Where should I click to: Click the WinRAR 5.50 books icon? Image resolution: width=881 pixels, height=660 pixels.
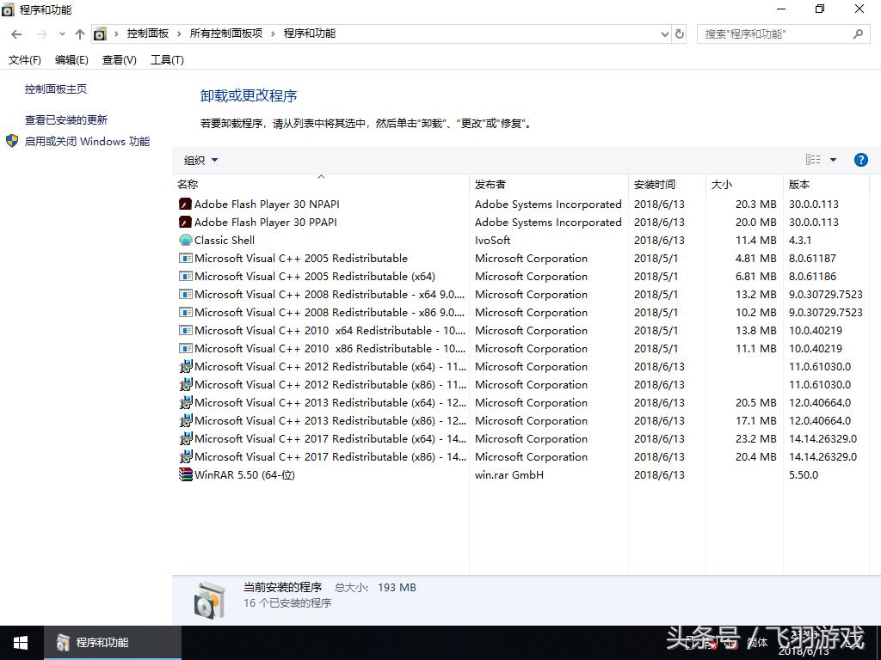185,475
